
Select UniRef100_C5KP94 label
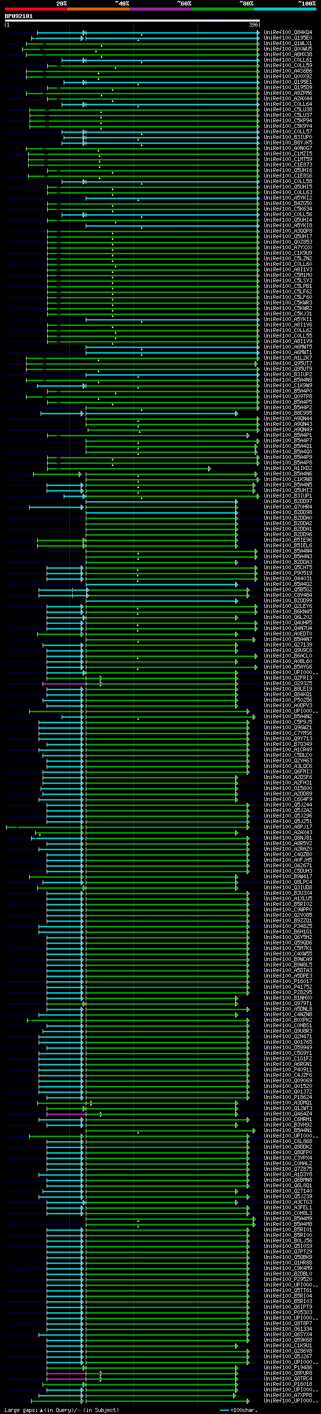[x=288, y=121]
